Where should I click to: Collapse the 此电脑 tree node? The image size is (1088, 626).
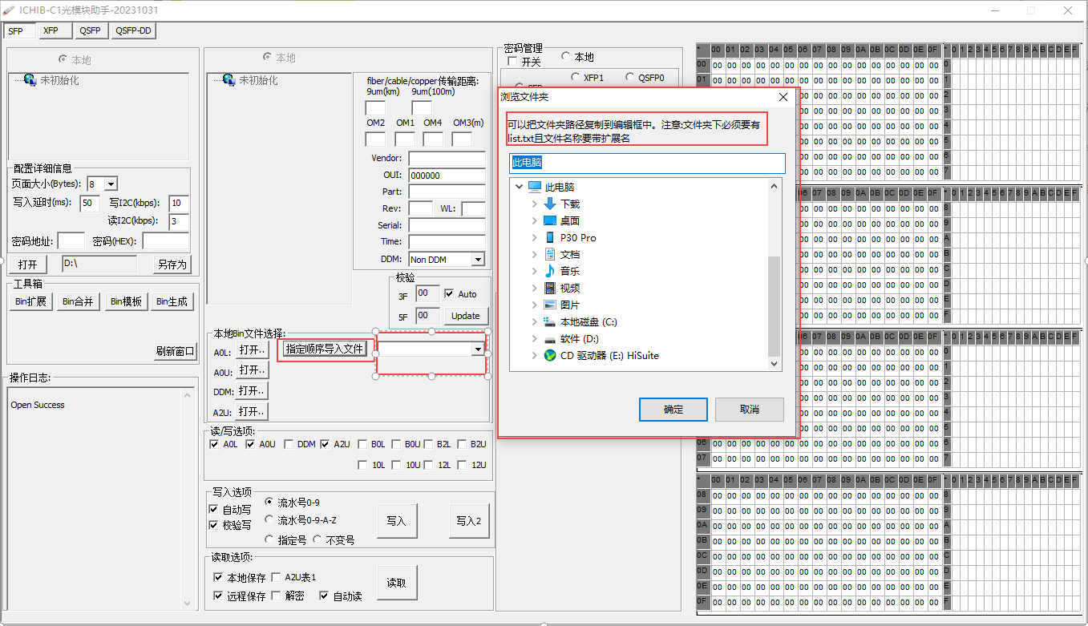click(518, 186)
